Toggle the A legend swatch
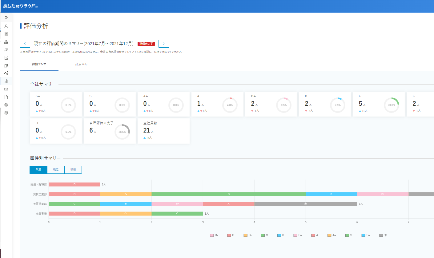 pyautogui.click(x=313, y=235)
